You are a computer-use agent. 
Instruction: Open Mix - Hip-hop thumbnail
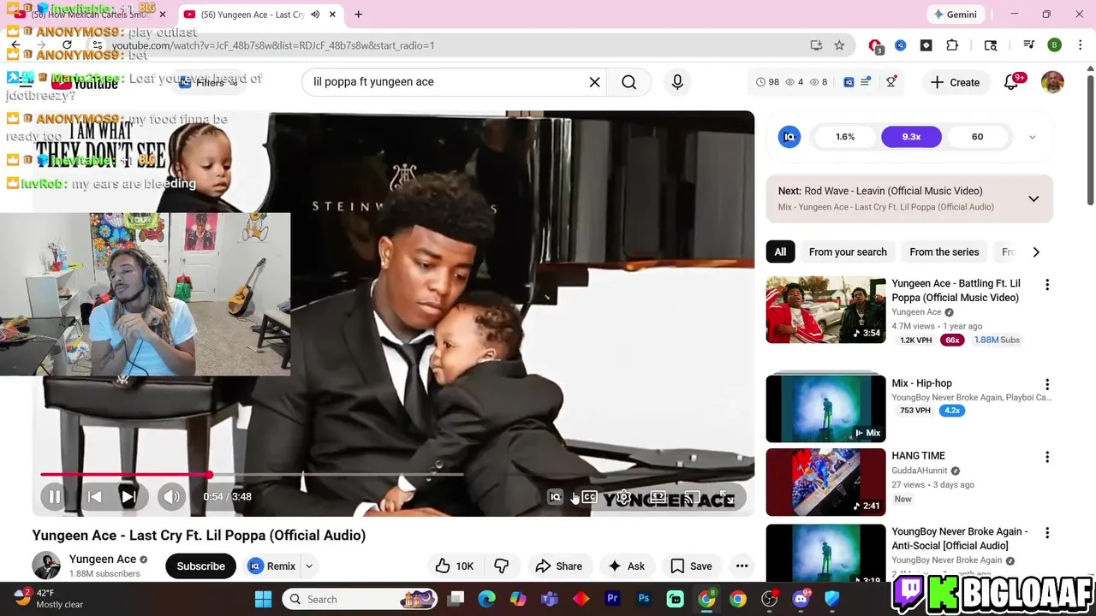pos(825,409)
